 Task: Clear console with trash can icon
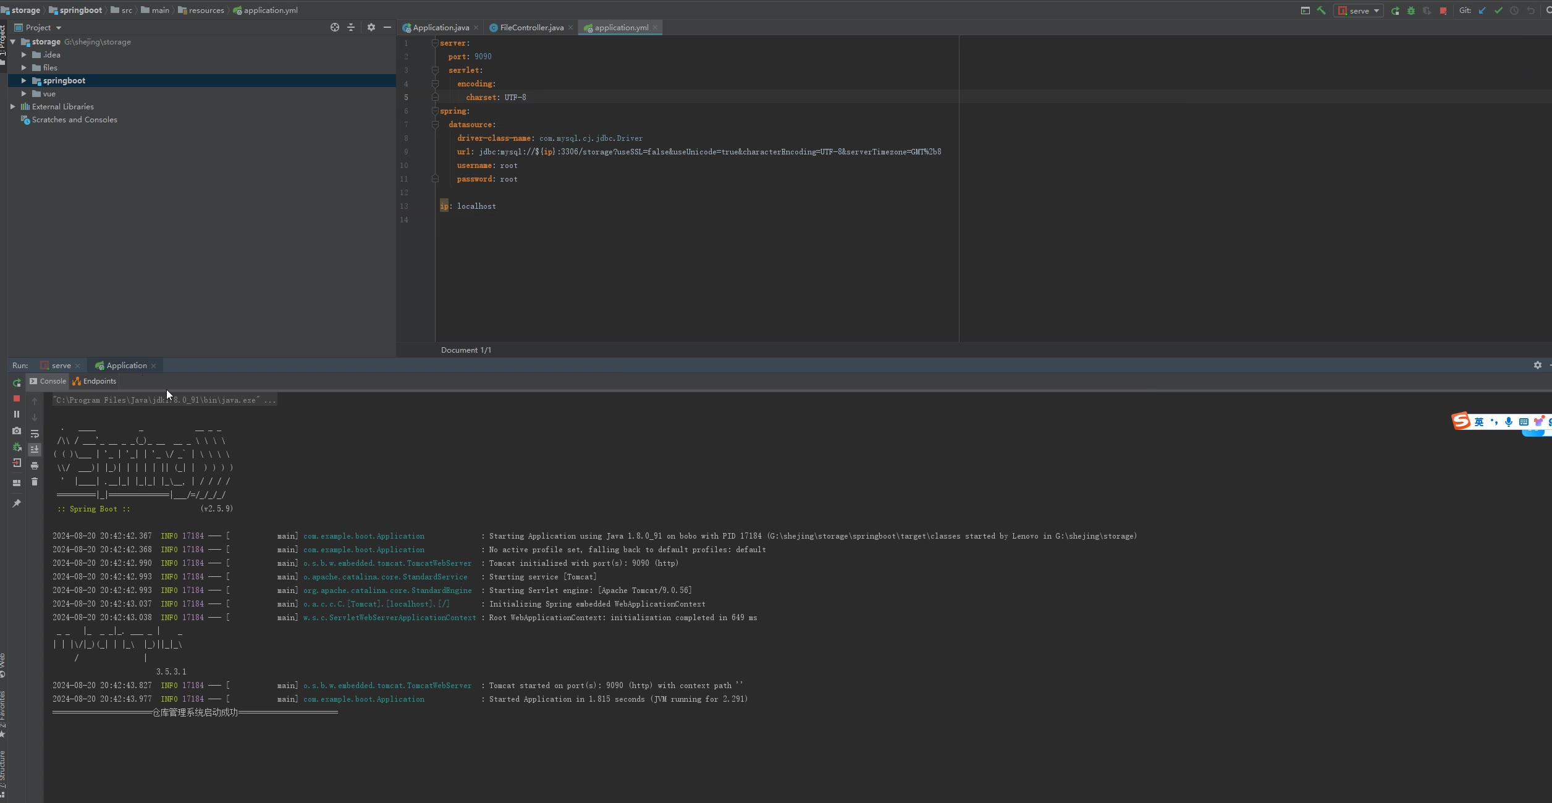tap(35, 482)
